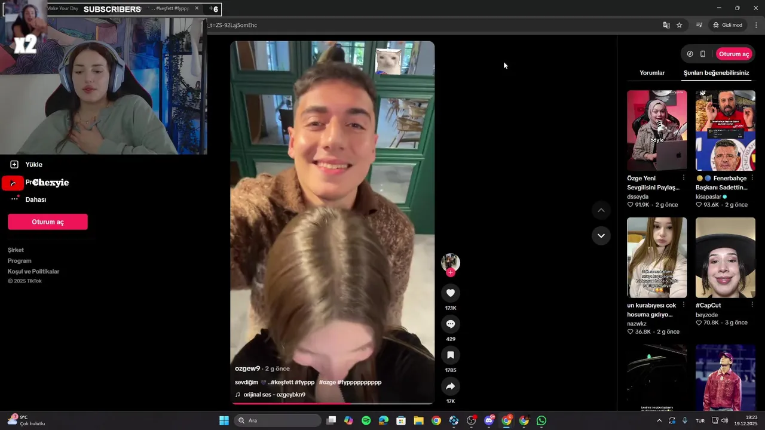Screen dimensions: 765x430
Task: Open the creator's profile avatar beside video
Action: [451, 262]
